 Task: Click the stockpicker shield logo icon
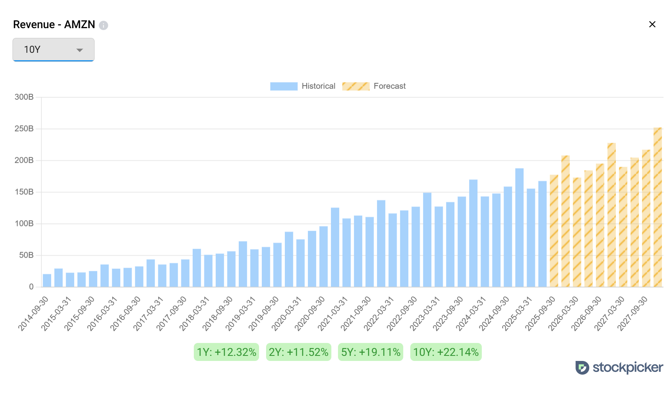582,368
